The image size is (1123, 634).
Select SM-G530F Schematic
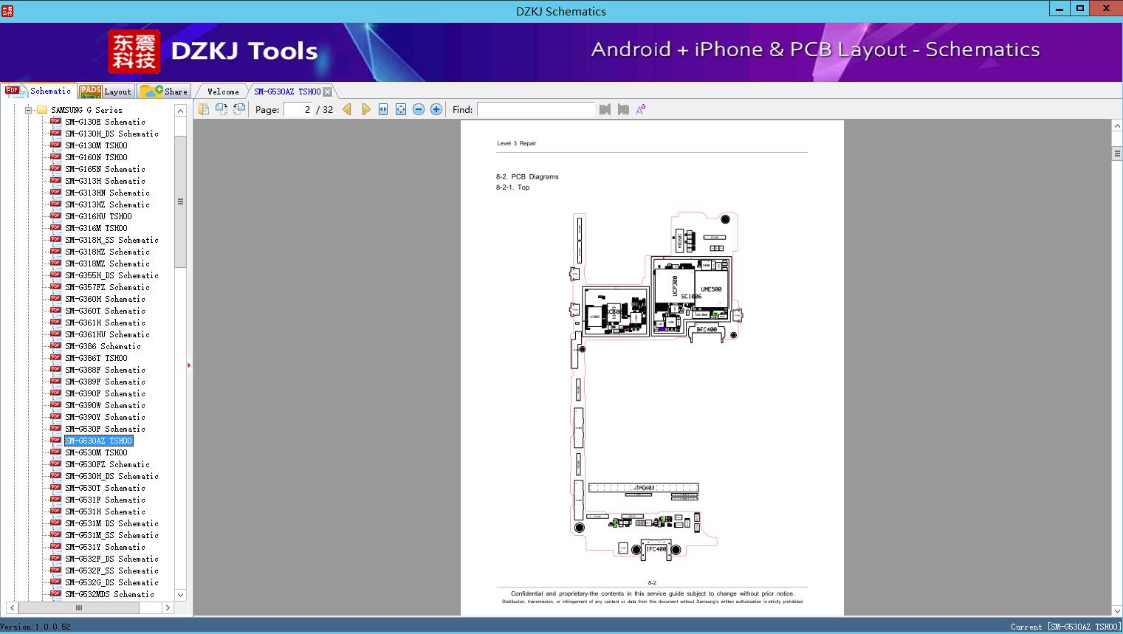[105, 429]
